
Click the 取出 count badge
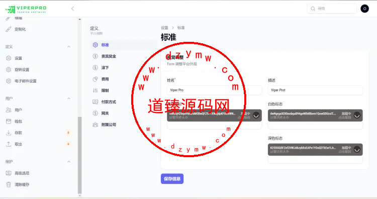(x=68, y=144)
